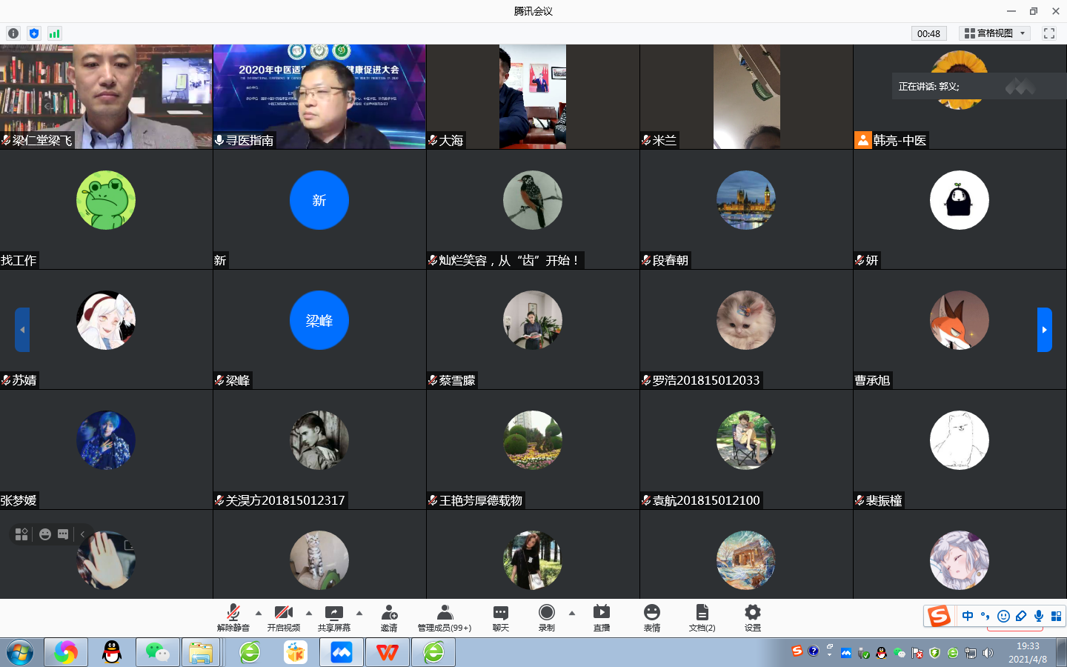Open the meeting info icon
This screenshot has width=1067, height=667.
(x=13, y=33)
